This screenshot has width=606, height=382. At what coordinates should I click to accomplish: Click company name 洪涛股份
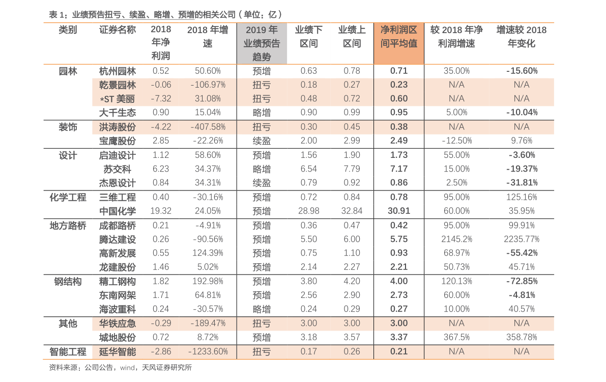[x=118, y=127]
